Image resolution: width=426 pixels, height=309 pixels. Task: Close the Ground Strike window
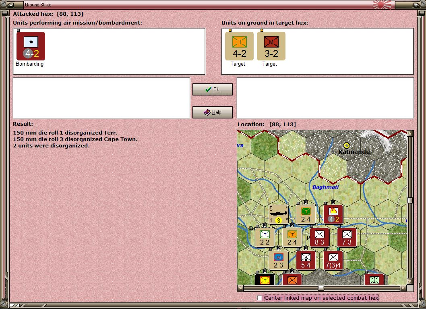[416, 5]
